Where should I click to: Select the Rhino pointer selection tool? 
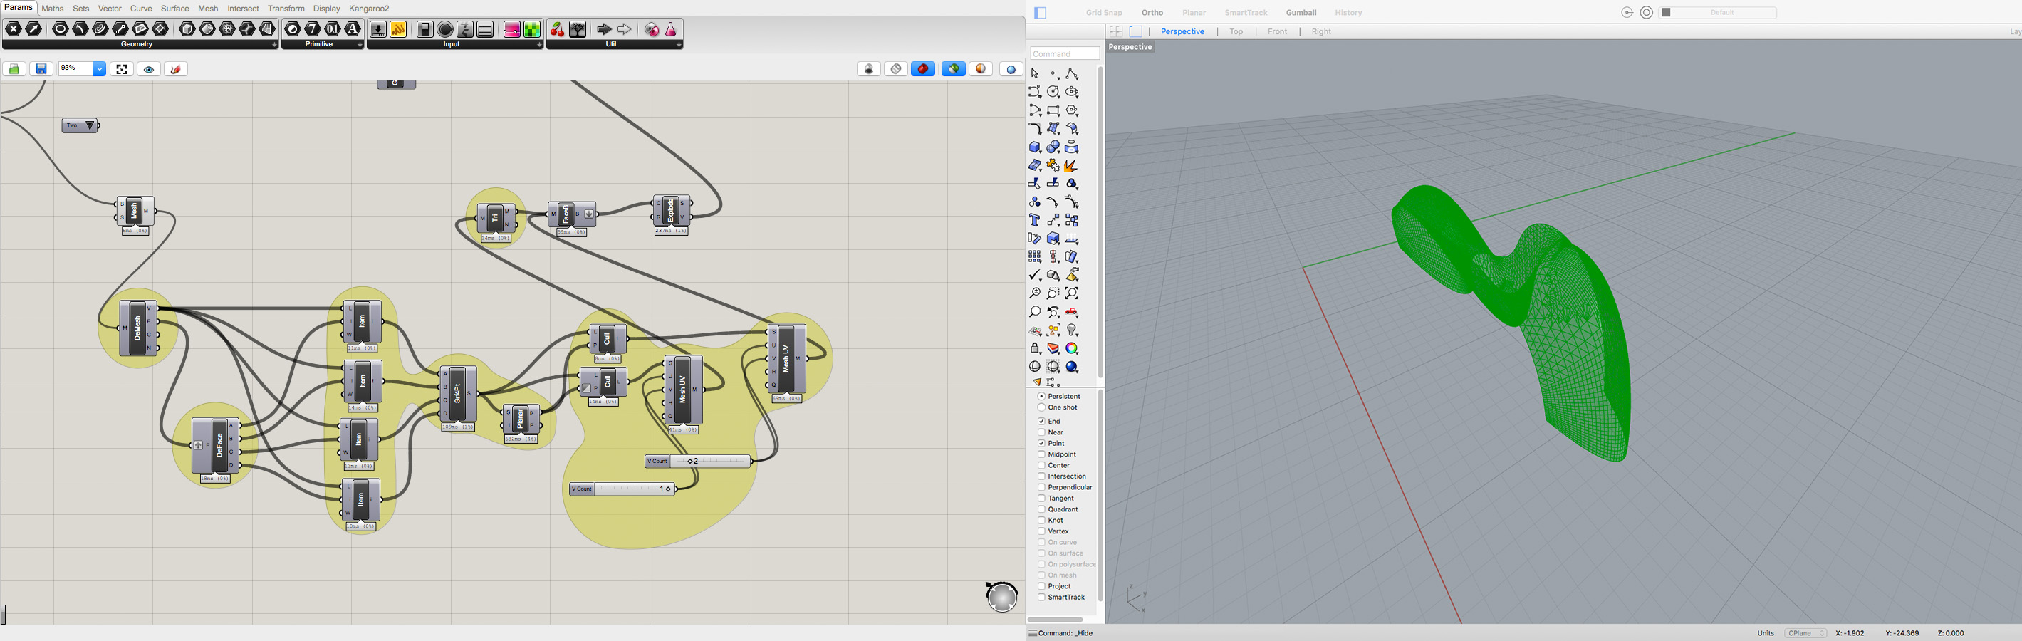coord(1035,73)
